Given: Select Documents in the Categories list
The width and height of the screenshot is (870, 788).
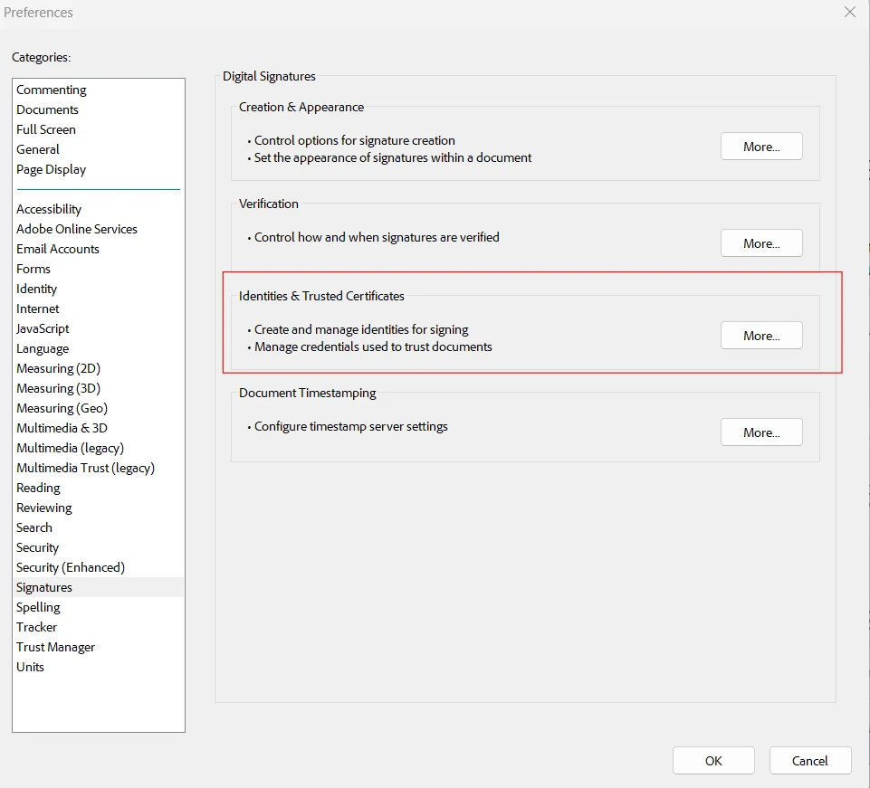Looking at the screenshot, I should point(47,109).
